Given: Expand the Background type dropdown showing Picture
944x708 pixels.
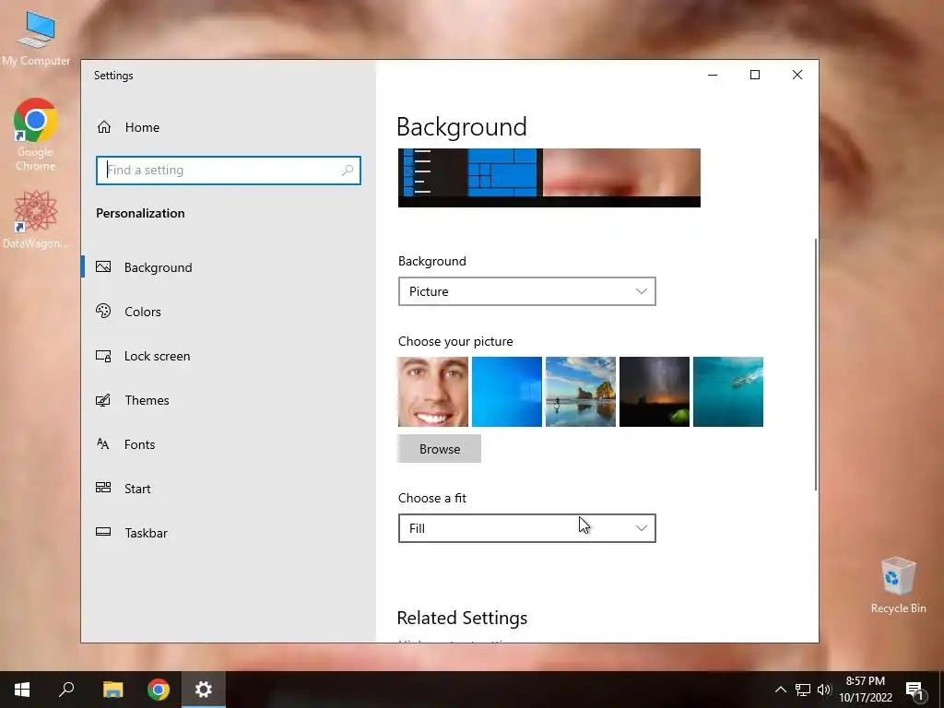Looking at the screenshot, I should click(x=526, y=291).
